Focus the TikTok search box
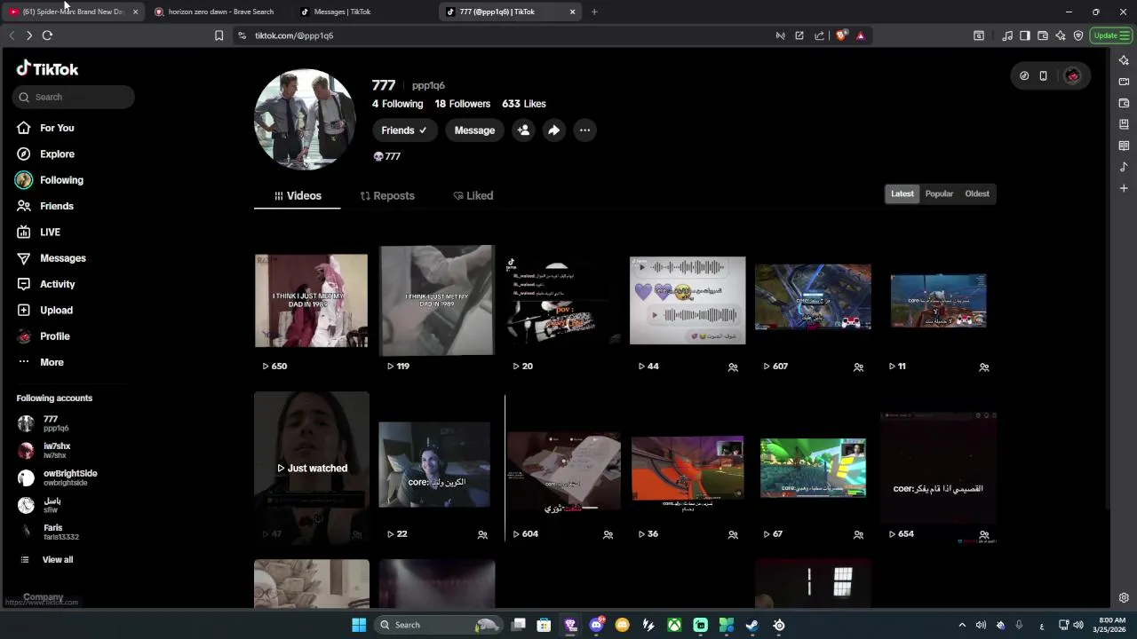Screen dimensions: 1137x639 click(75, 97)
